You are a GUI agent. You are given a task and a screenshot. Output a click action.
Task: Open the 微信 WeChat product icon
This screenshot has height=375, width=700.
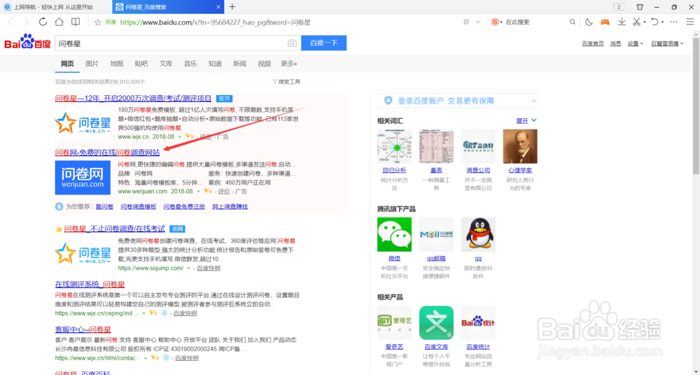click(x=394, y=234)
